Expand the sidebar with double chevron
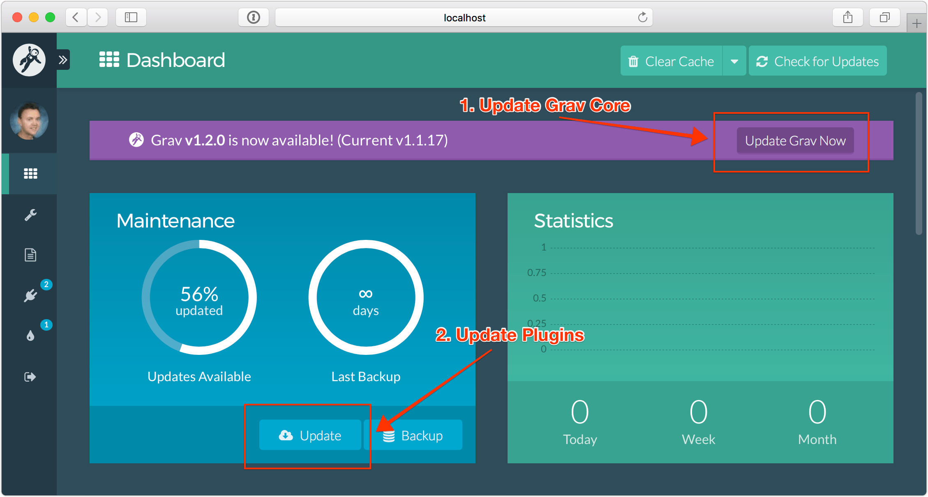The height and width of the screenshot is (497, 928). pyautogui.click(x=63, y=60)
